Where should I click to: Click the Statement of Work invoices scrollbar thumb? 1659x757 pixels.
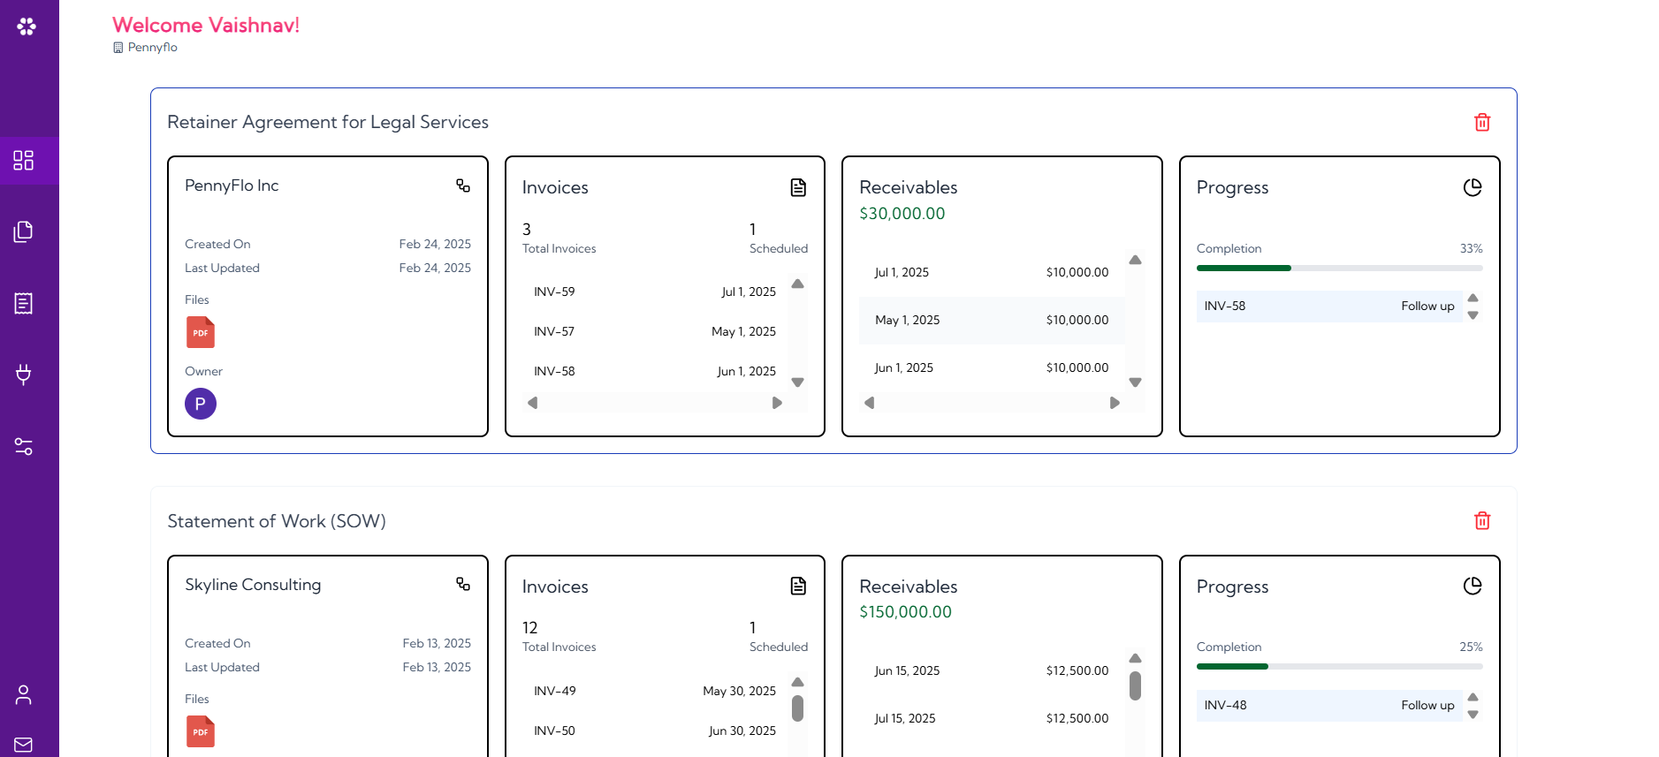tap(797, 708)
